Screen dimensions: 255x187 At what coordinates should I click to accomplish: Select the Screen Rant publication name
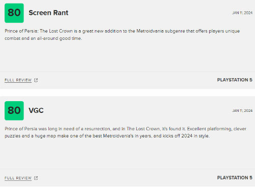pyautogui.click(x=48, y=13)
